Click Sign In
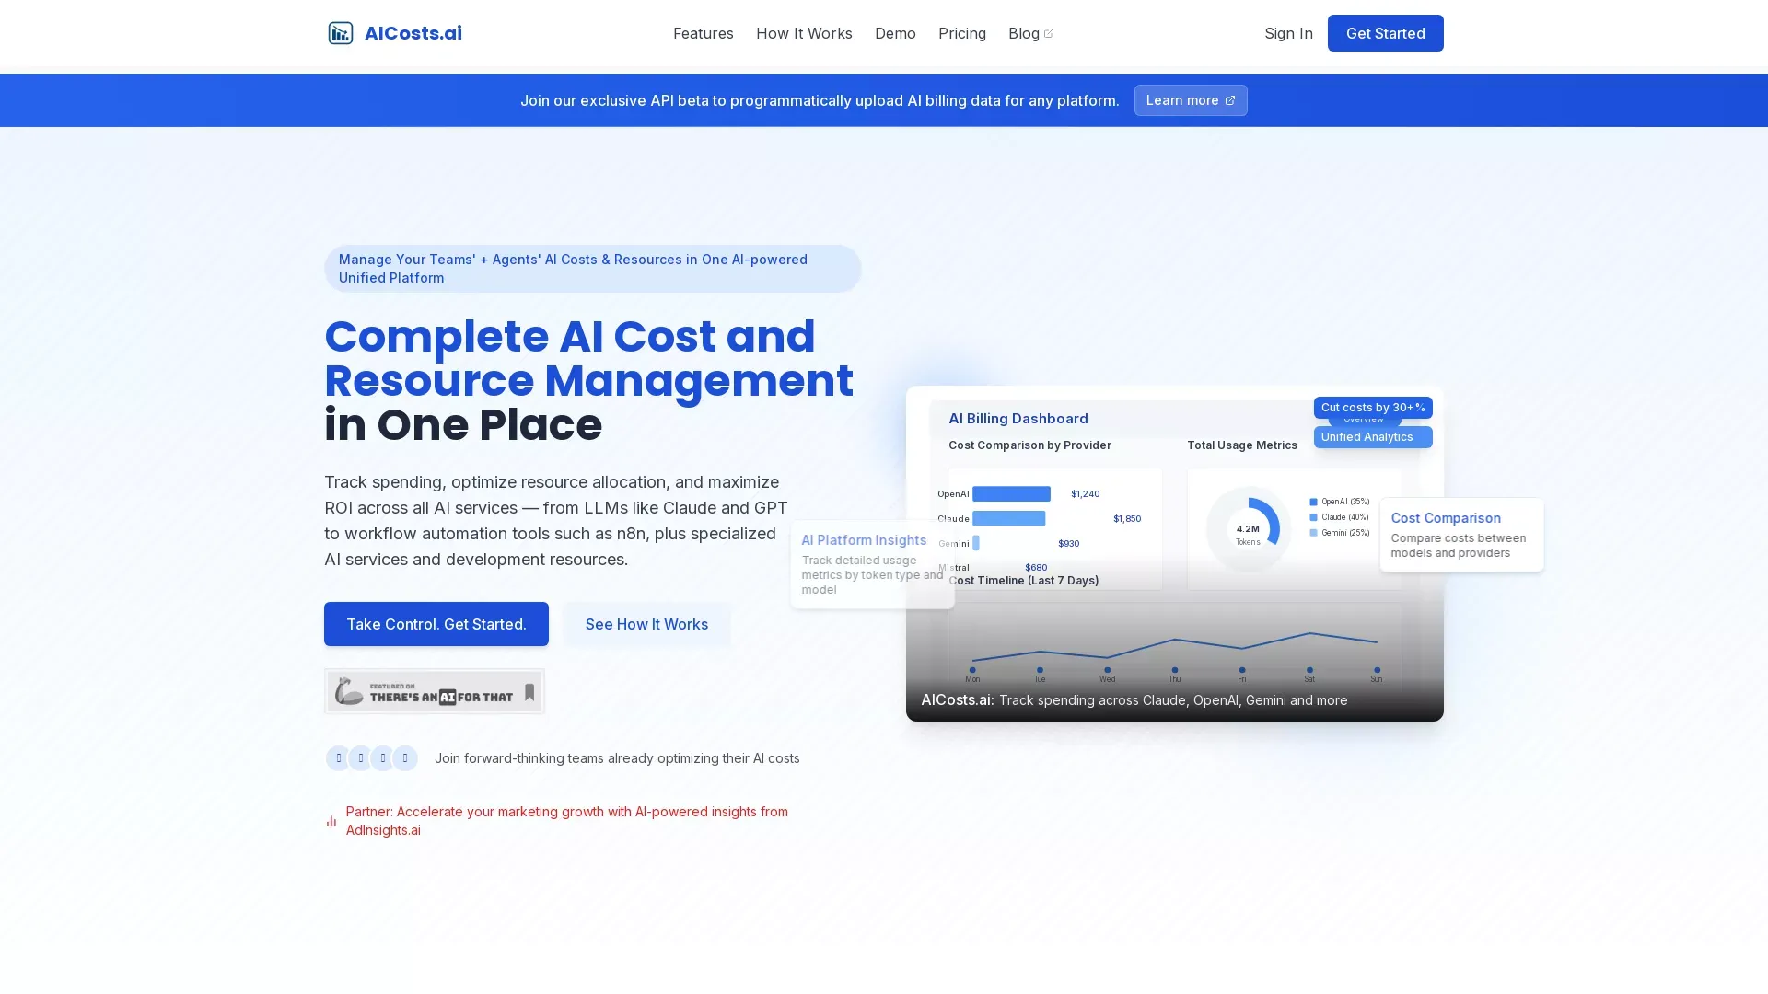Image resolution: width=1768 pixels, height=994 pixels. coord(1287,33)
